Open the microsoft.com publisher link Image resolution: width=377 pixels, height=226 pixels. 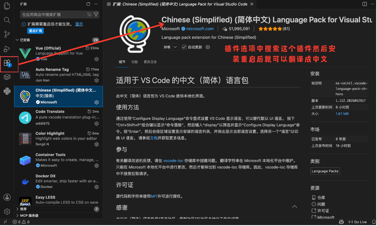coord(200,29)
